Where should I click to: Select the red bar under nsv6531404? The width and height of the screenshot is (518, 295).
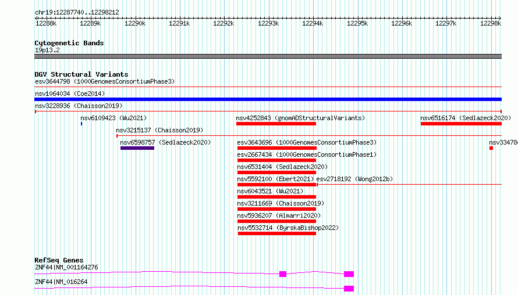point(277,172)
